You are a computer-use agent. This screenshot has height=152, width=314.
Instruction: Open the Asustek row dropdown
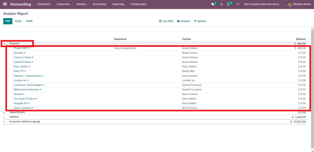25,53
